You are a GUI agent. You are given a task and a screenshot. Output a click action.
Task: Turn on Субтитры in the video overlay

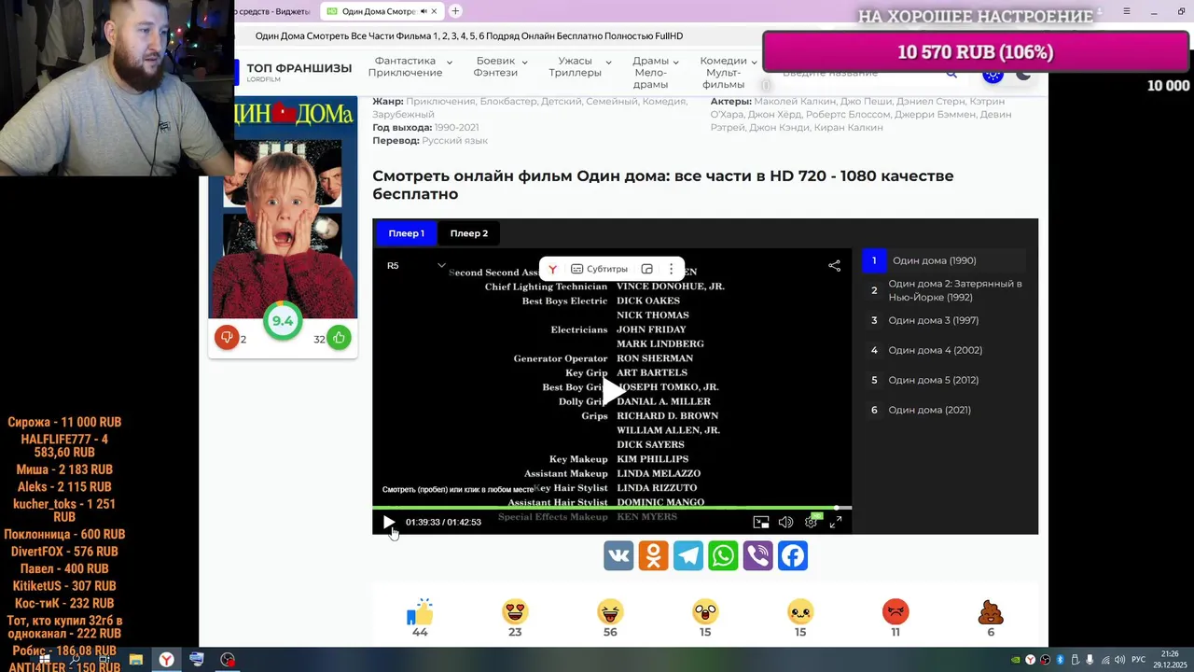click(x=599, y=269)
